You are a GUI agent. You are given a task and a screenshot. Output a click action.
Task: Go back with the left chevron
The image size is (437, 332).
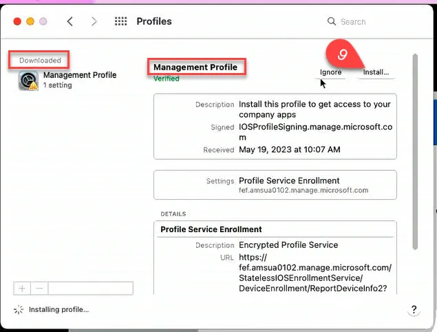(70, 21)
